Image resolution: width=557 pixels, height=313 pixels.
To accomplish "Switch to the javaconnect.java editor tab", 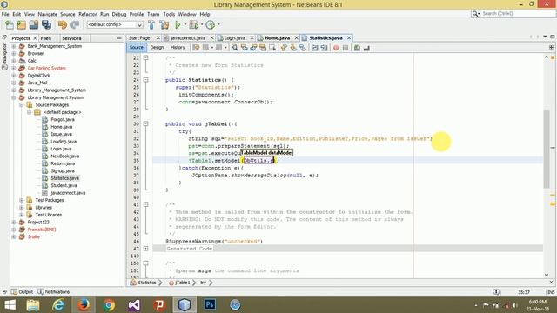I will tap(188, 37).
